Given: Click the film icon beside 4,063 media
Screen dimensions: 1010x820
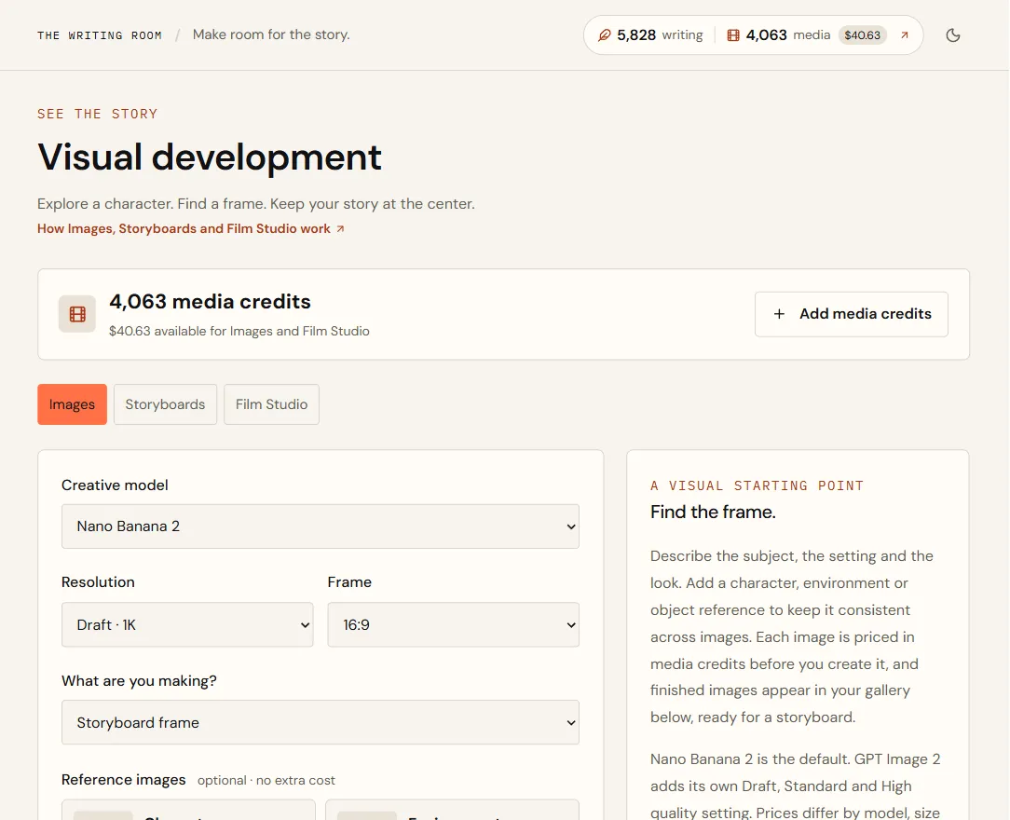Looking at the screenshot, I should 733,35.
